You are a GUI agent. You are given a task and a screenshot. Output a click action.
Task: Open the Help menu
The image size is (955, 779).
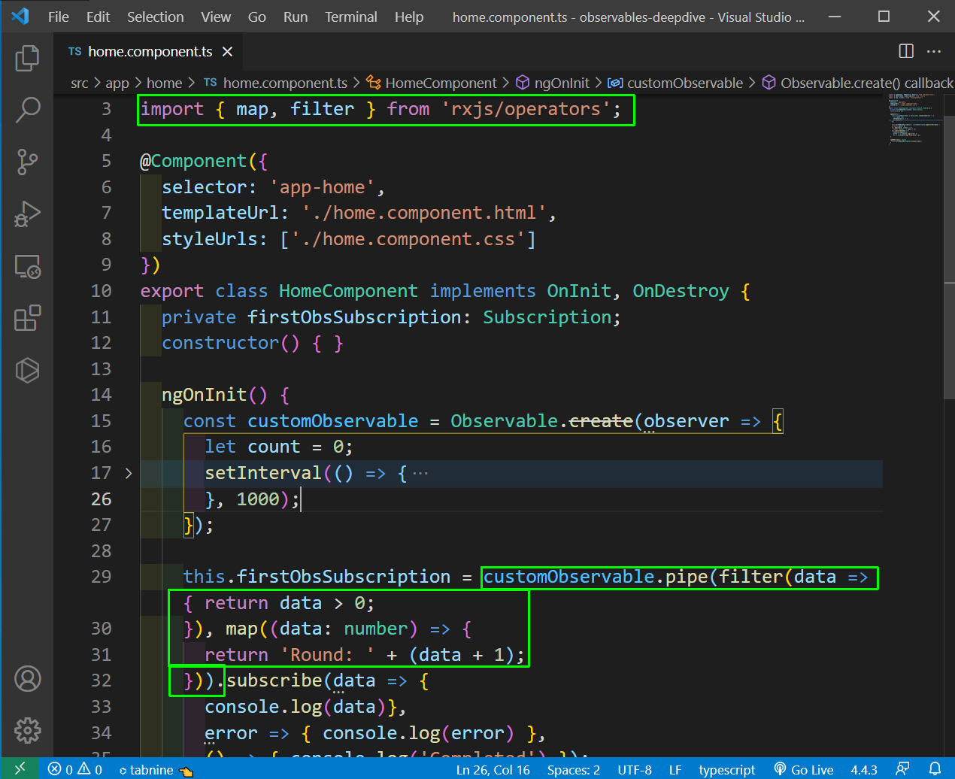409,17
